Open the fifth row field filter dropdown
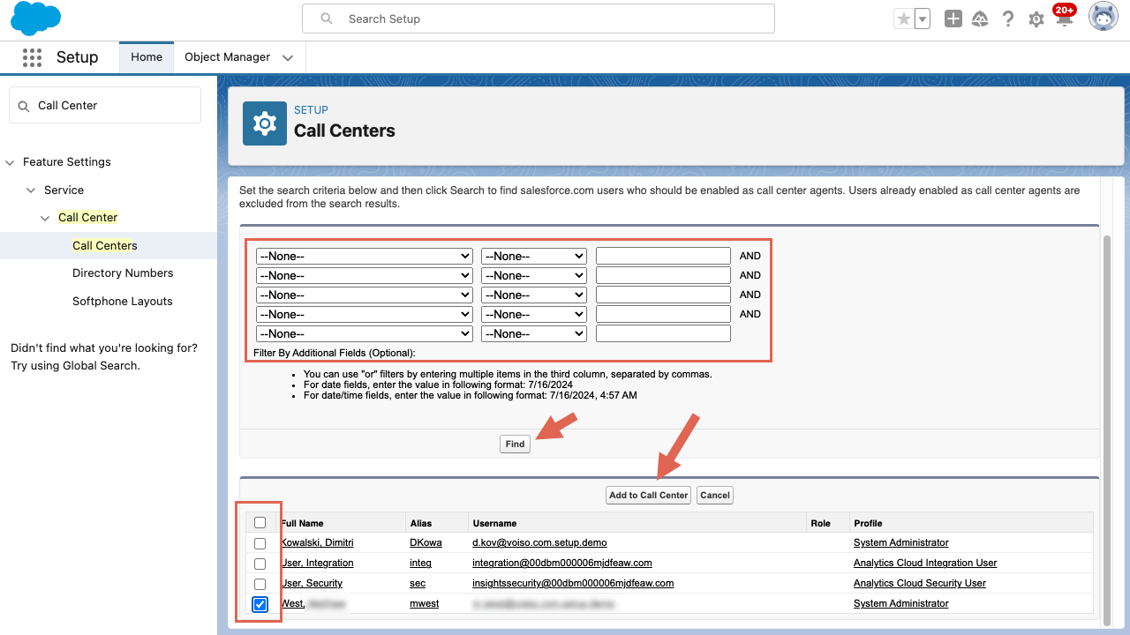Viewport: 1130px width, 635px height. [x=365, y=333]
